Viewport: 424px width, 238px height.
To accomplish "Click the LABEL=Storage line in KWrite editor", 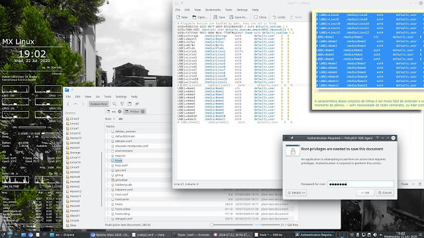I will click(233, 36).
